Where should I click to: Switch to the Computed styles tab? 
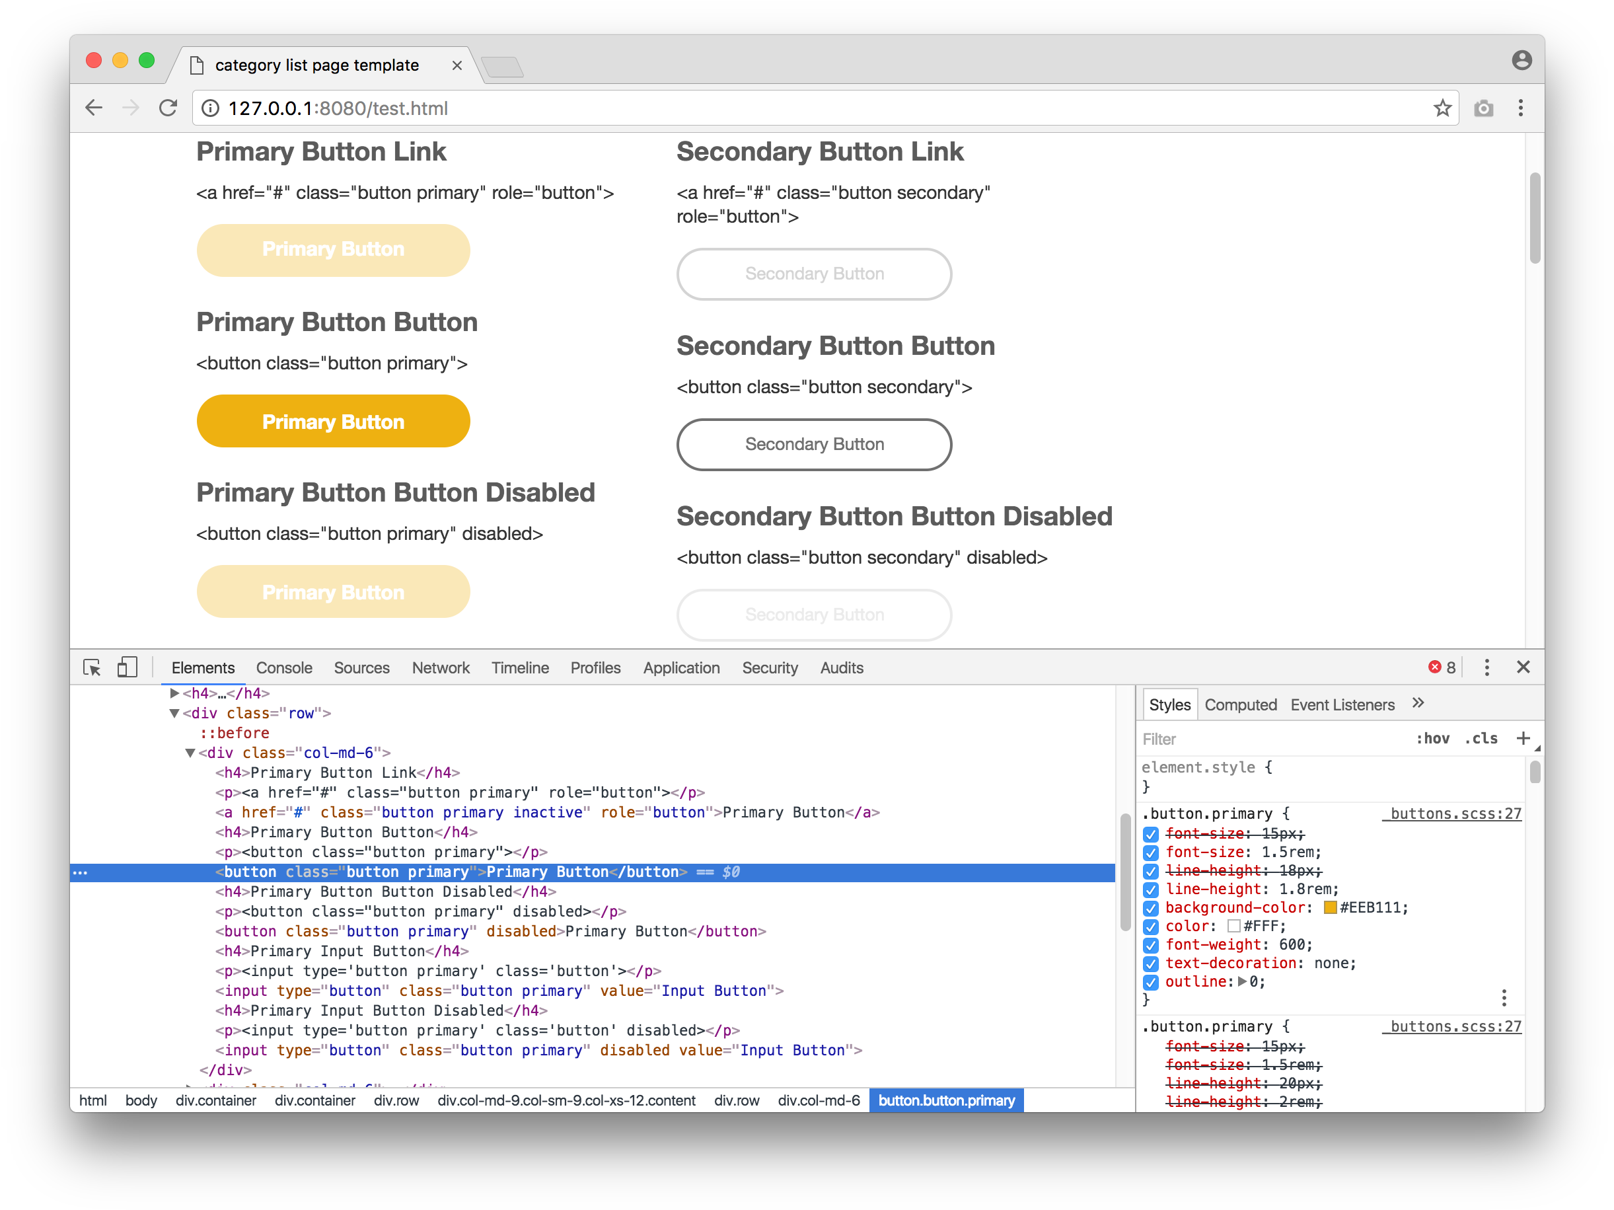(x=1241, y=704)
